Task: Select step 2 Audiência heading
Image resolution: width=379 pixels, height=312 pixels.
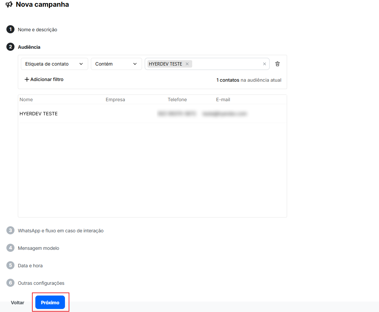Action: click(29, 47)
